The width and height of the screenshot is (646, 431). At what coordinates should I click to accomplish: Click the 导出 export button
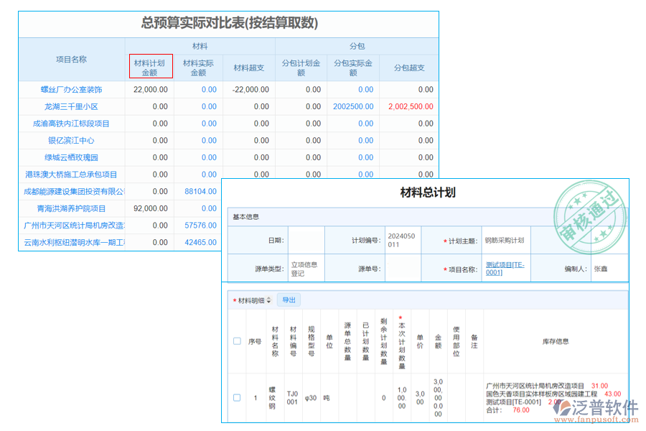click(289, 300)
